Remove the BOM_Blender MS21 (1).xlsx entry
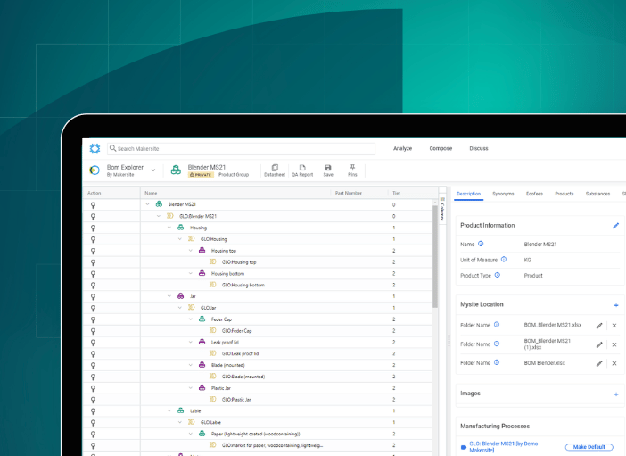Screen dimensions: 626x456 click(x=614, y=344)
